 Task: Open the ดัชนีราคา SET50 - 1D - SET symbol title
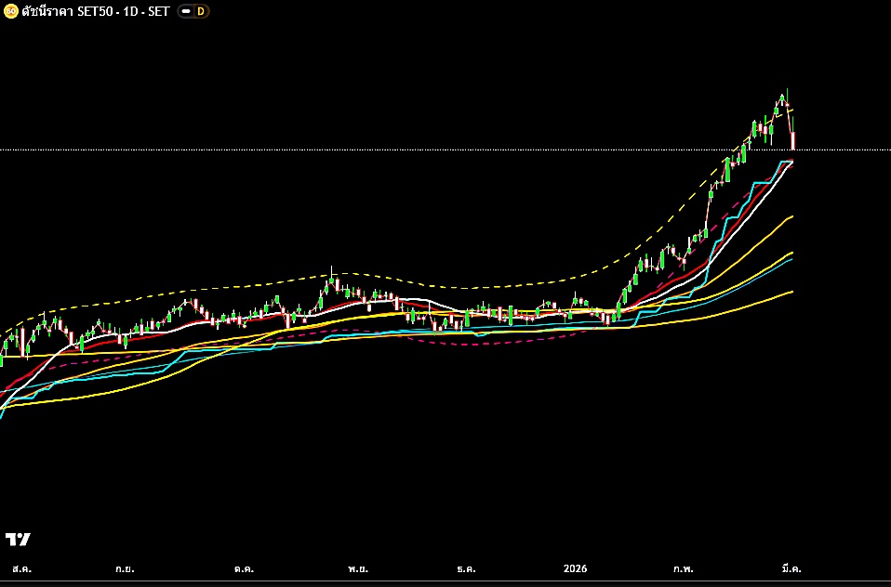point(96,11)
